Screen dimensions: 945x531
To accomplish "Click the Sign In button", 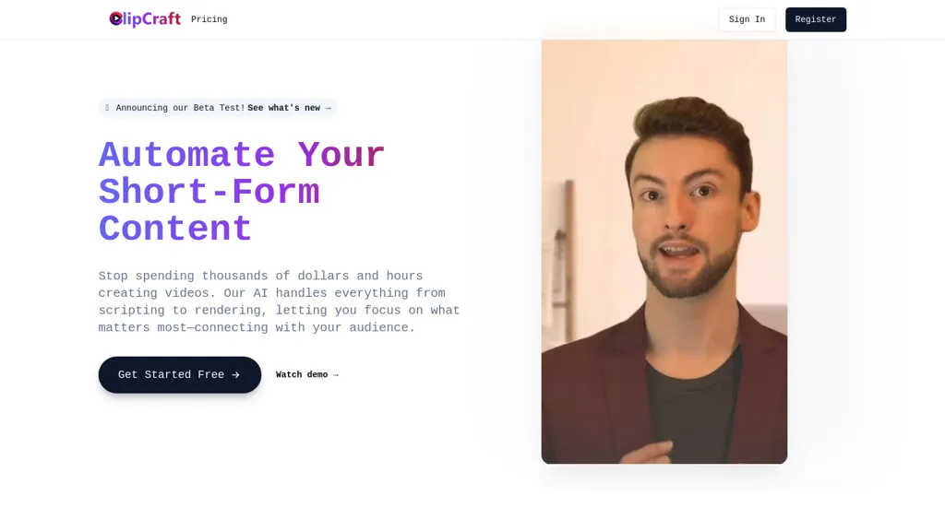I will [x=747, y=19].
